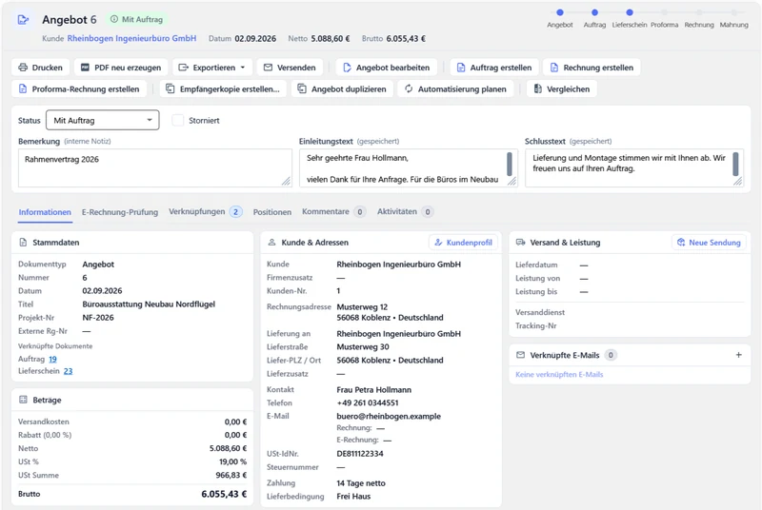Open the E-Rechnung-Prüfung tab
Screen dimensions: 762x510
120,212
